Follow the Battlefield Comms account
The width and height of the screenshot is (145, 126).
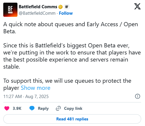pos(66,13)
